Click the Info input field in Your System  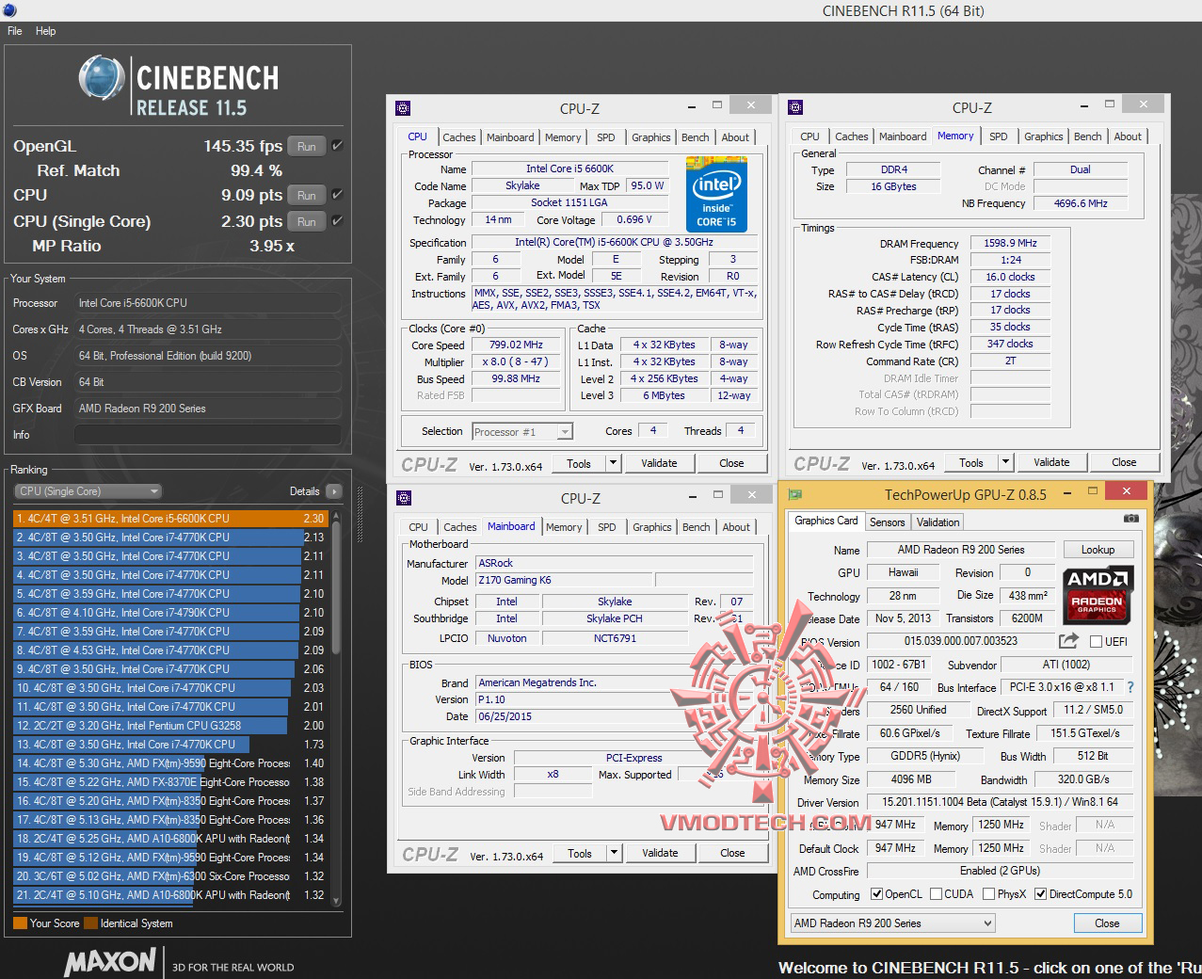coord(207,435)
